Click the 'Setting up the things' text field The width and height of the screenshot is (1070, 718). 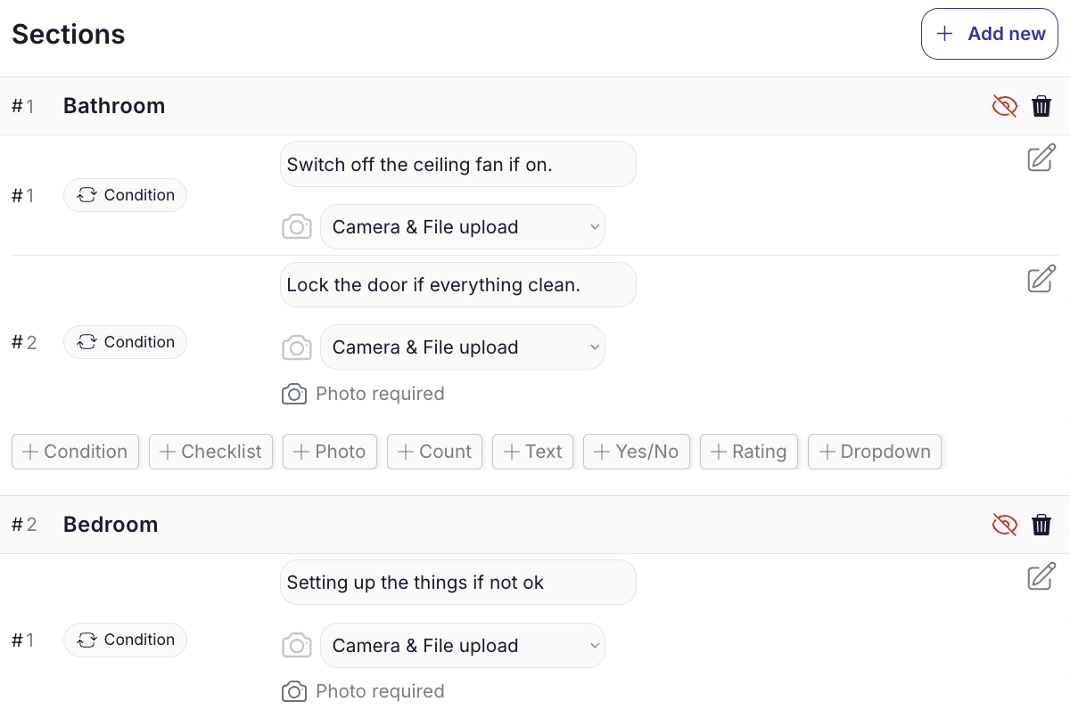(x=457, y=583)
